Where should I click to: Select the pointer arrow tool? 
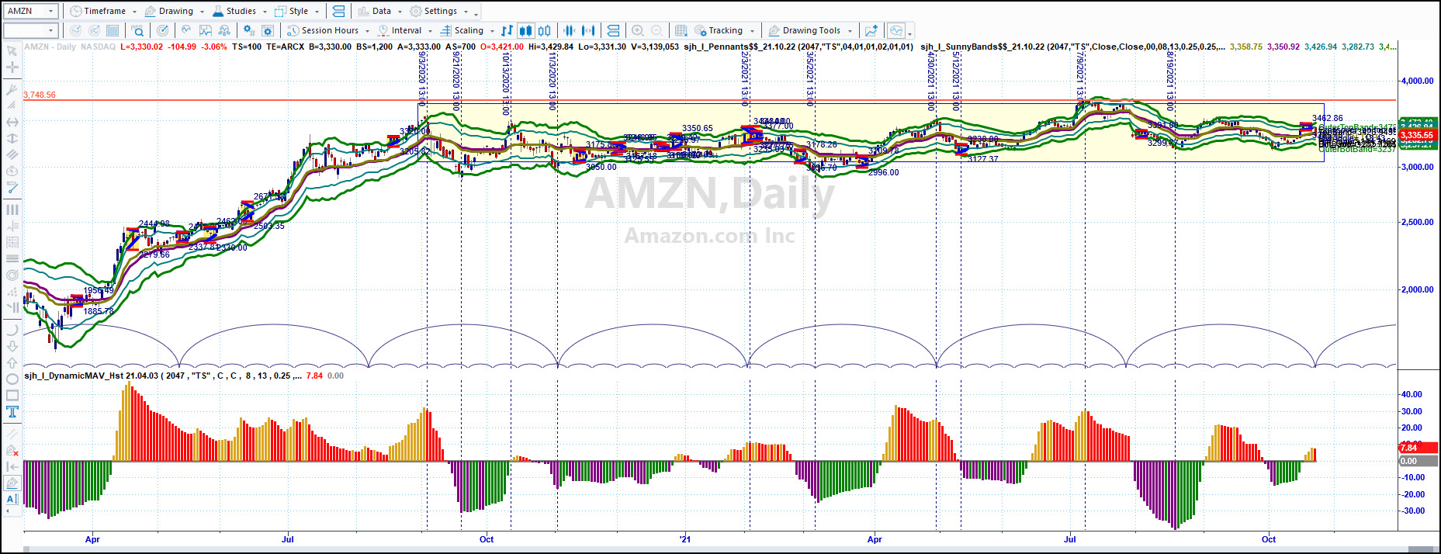[12, 50]
